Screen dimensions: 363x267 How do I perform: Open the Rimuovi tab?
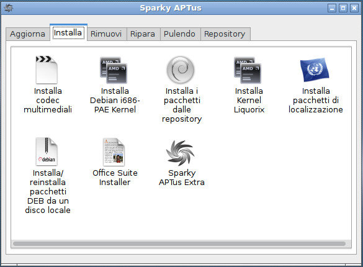tap(106, 34)
